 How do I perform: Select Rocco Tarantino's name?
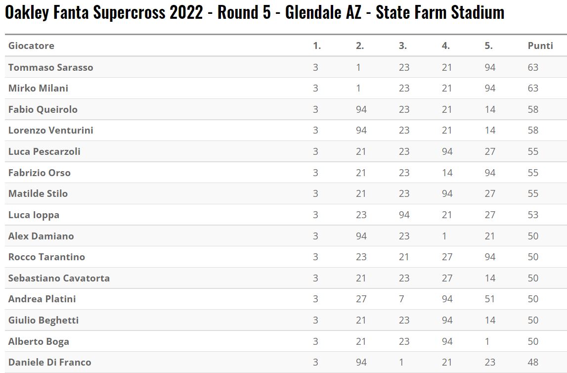coord(46,257)
